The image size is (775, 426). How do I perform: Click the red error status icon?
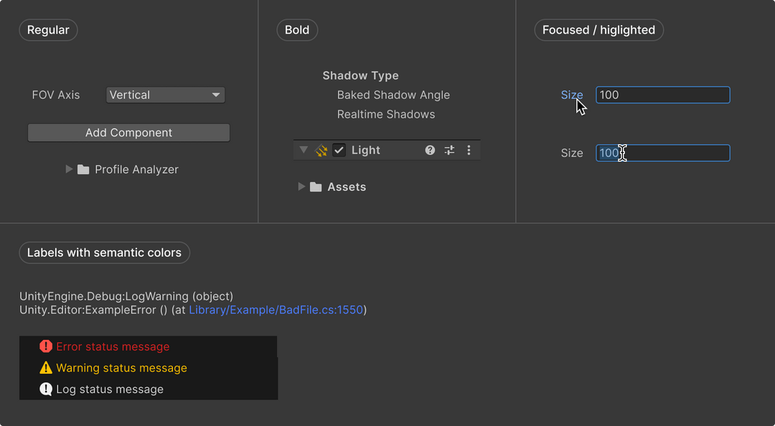coord(46,346)
